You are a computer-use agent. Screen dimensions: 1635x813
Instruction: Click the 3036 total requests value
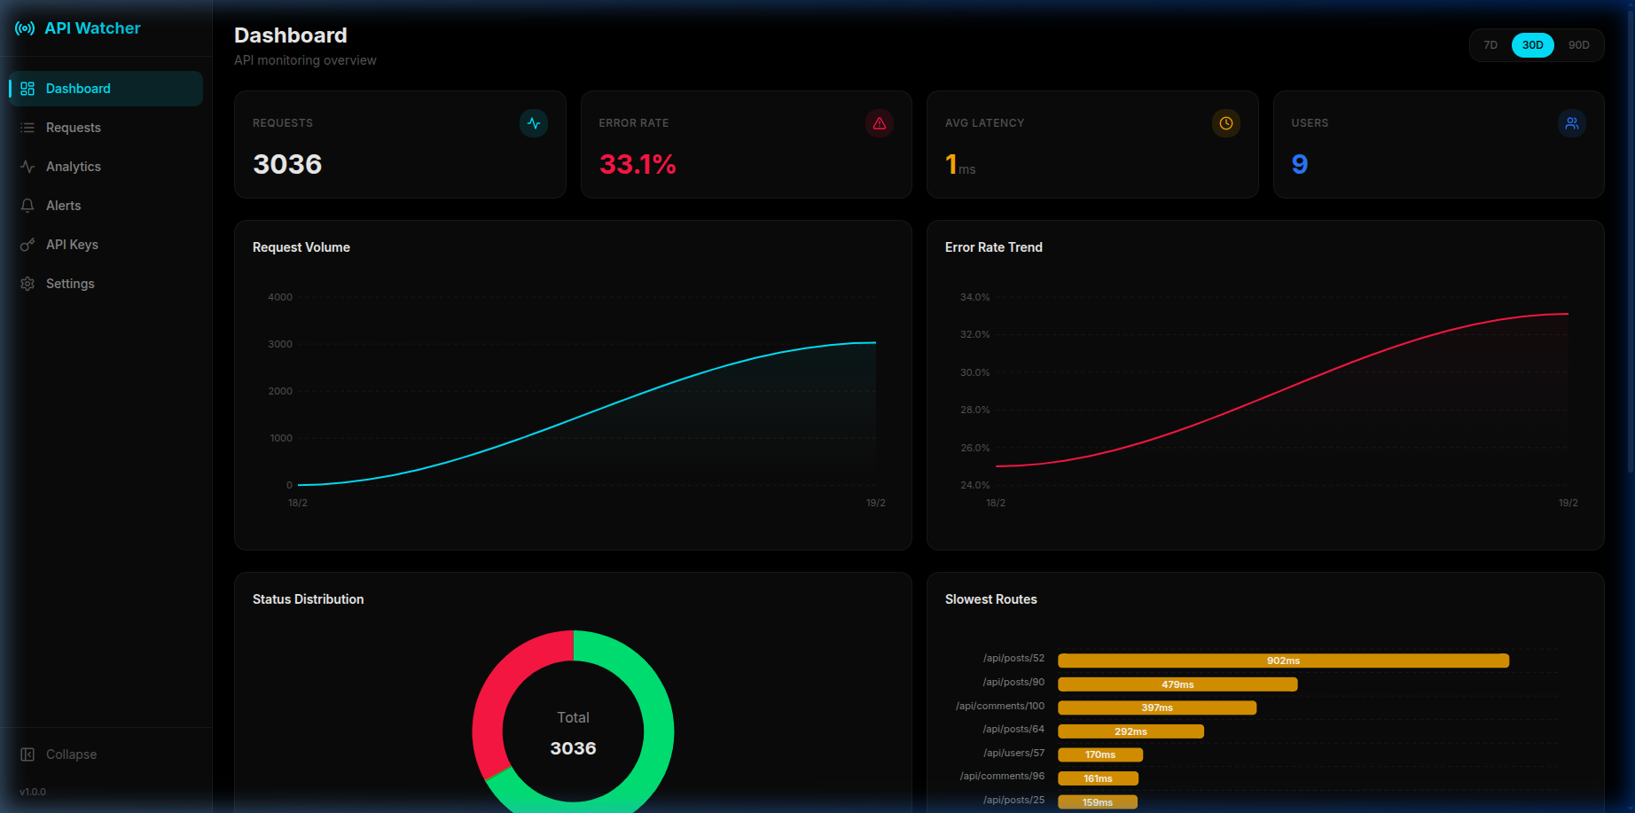[x=287, y=163]
